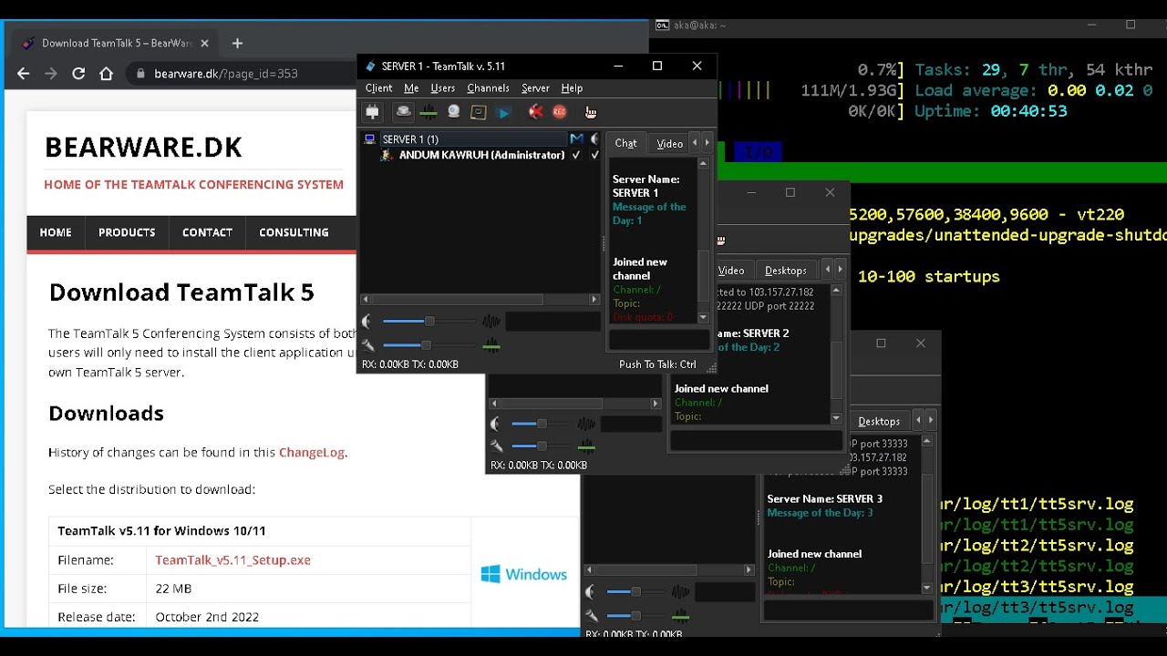Click the microphone gain icon in SERVER 1 window
The width and height of the screenshot is (1167, 656).
tap(367, 344)
